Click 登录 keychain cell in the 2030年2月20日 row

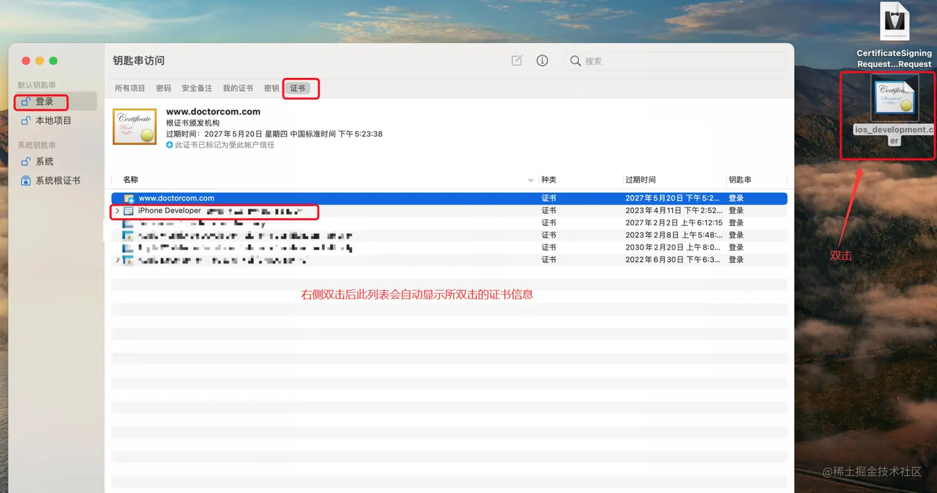pyautogui.click(x=736, y=248)
